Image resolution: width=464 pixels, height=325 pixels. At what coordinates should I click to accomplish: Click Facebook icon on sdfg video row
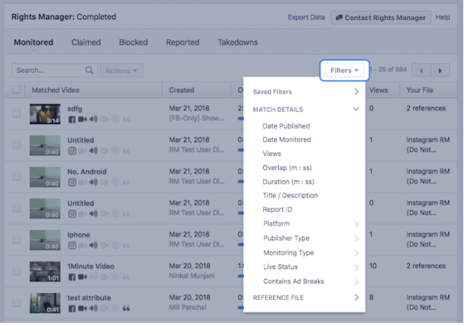coord(72,119)
